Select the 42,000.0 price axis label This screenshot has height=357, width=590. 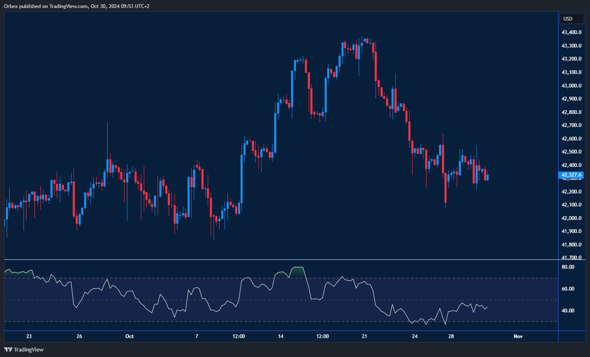click(571, 218)
